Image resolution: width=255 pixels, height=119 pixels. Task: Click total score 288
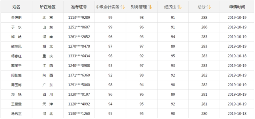204,18
